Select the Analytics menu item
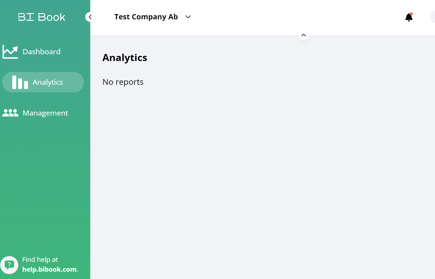This screenshot has height=279, width=435. pyautogui.click(x=48, y=82)
